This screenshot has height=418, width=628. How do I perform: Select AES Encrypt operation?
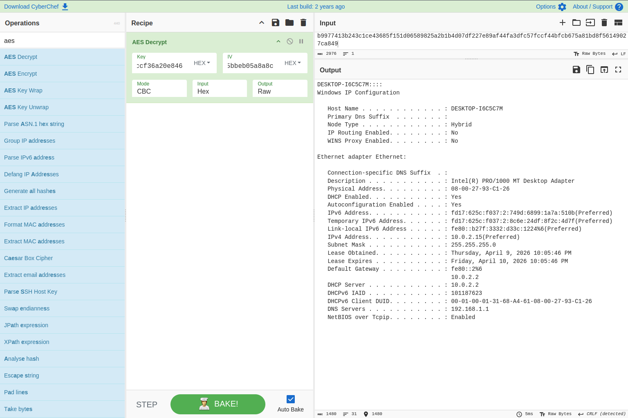[x=62, y=74]
